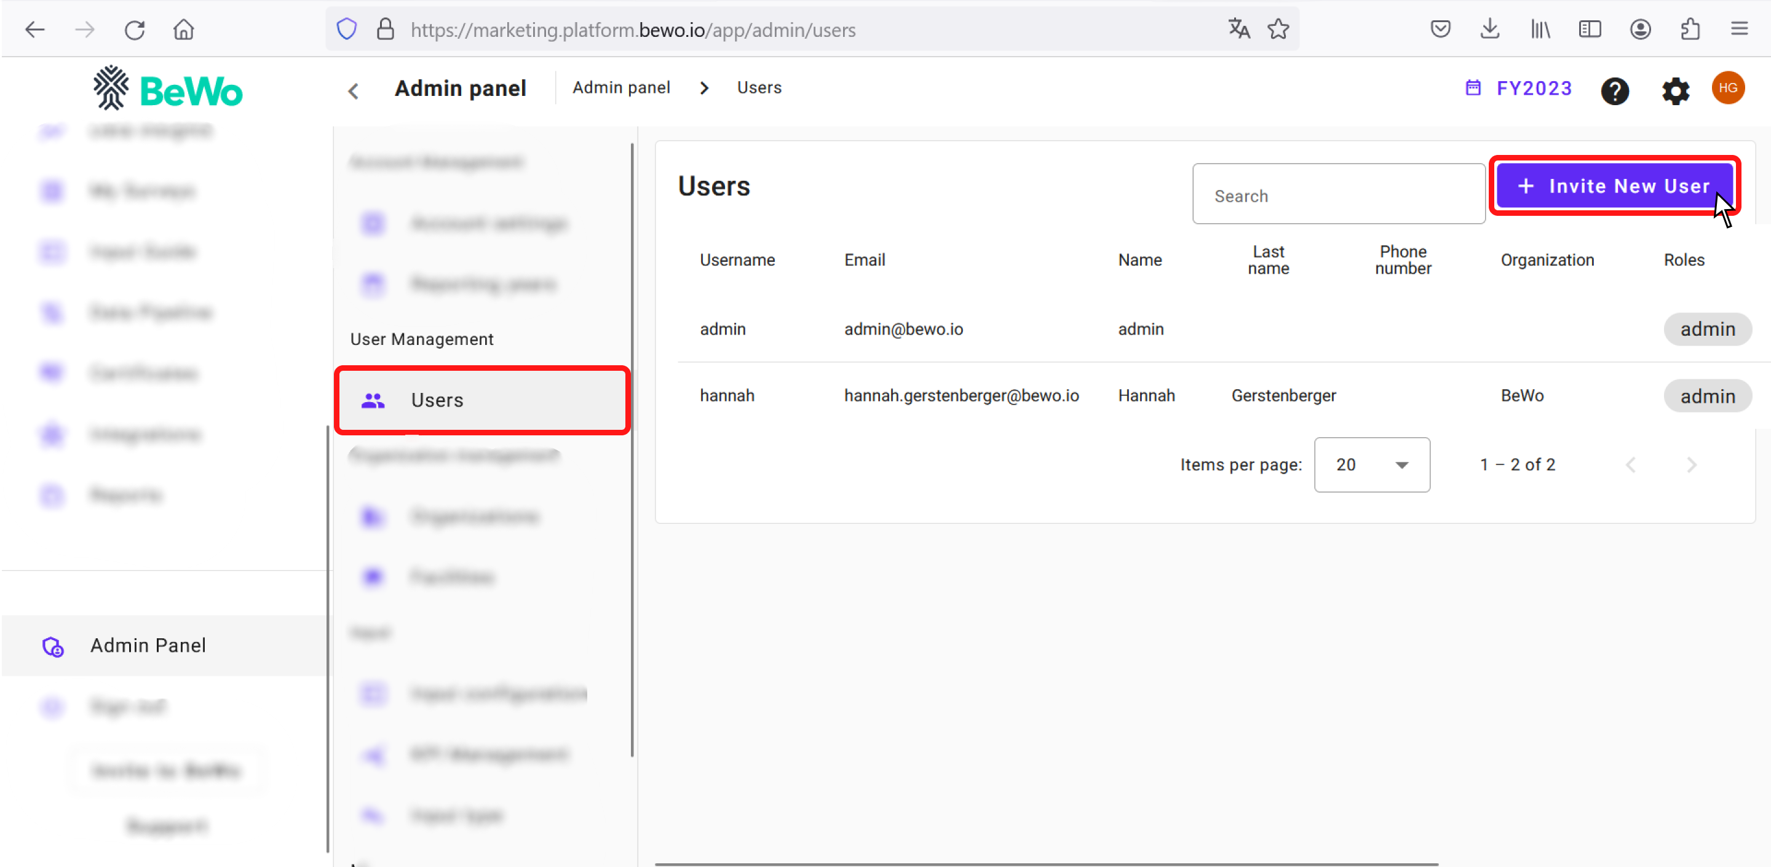Image resolution: width=1771 pixels, height=867 pixels.
Task: Click previous page navigation arrow
Action: [x=1631, y=464]
